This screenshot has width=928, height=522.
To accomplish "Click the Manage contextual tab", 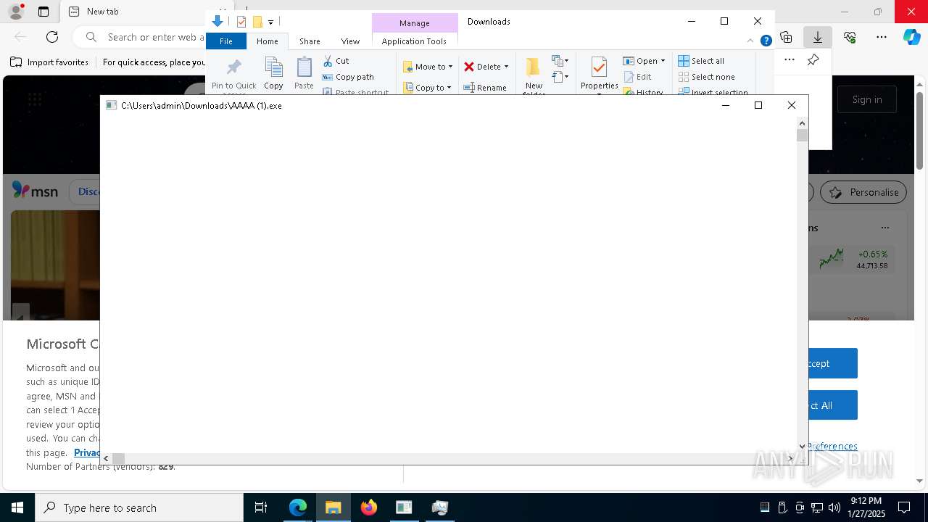I will (x=415, y=23).
